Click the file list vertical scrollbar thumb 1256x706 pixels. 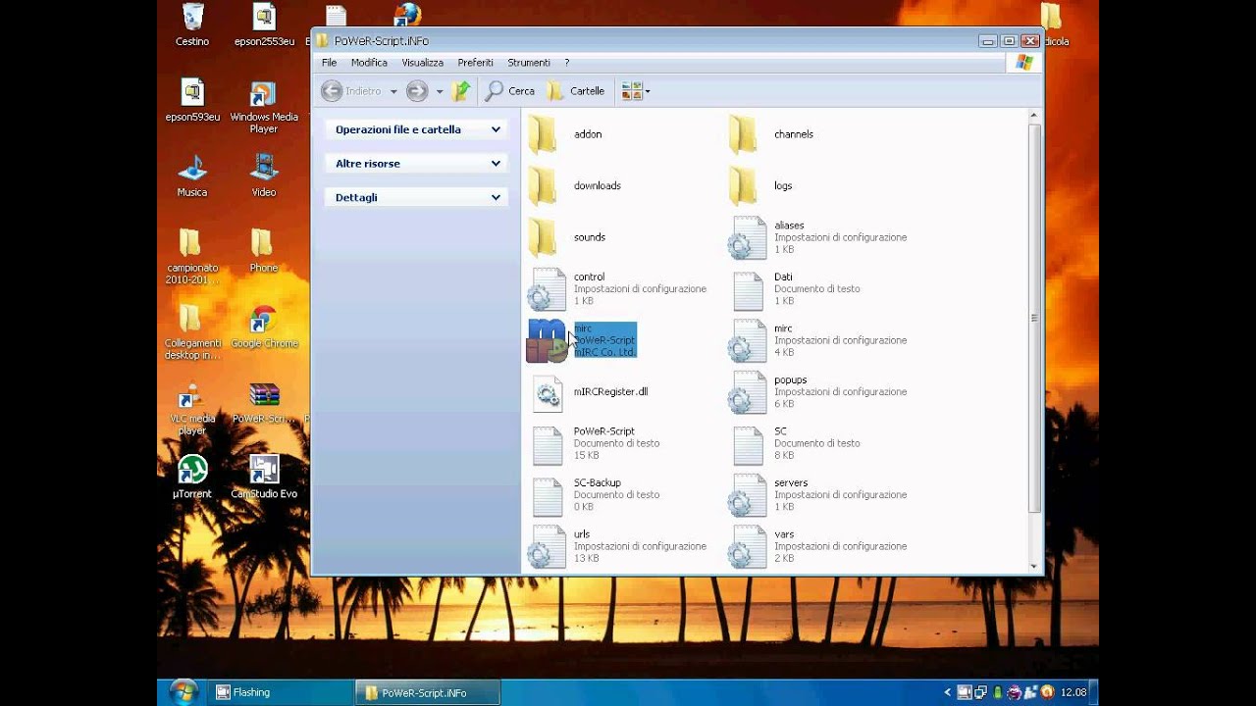[x=1034, y=318]
